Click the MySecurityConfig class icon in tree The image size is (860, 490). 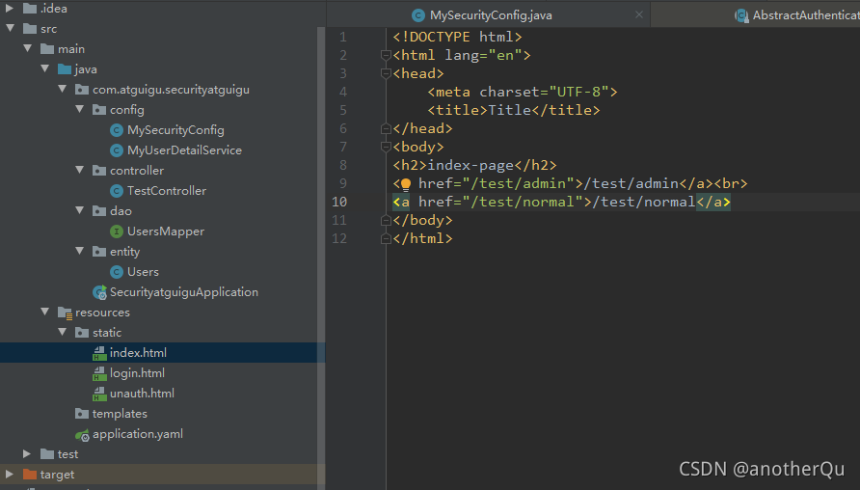[x=117, y=130]
